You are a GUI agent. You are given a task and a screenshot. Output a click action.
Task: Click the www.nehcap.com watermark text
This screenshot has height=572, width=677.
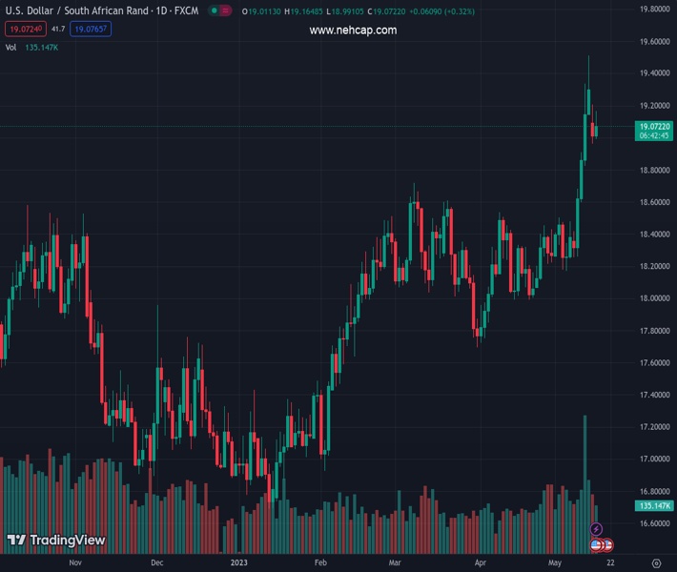point(353,31)
